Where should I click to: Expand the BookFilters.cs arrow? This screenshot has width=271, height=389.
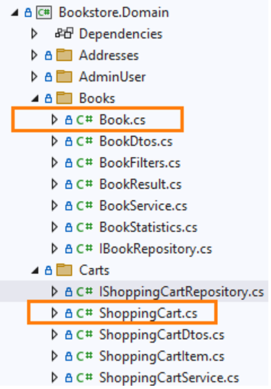coord(54,163)
